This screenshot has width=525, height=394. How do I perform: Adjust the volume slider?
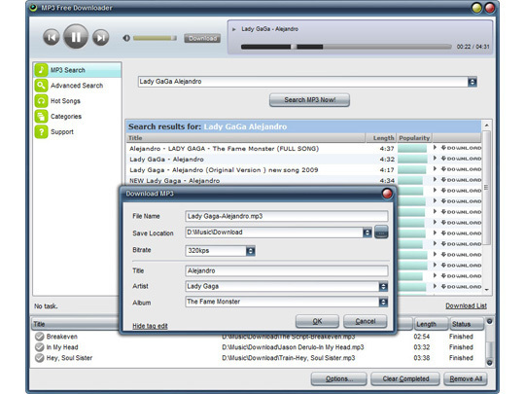tap(155, 38)
